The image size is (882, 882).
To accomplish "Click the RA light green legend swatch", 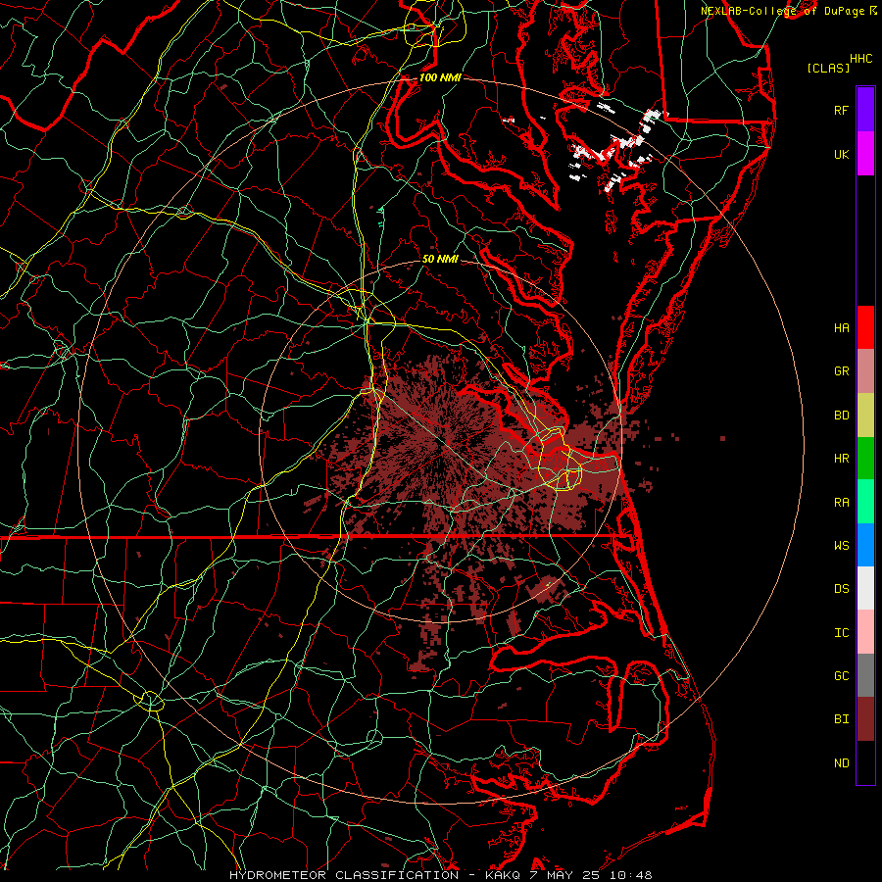I will (865, 502).
